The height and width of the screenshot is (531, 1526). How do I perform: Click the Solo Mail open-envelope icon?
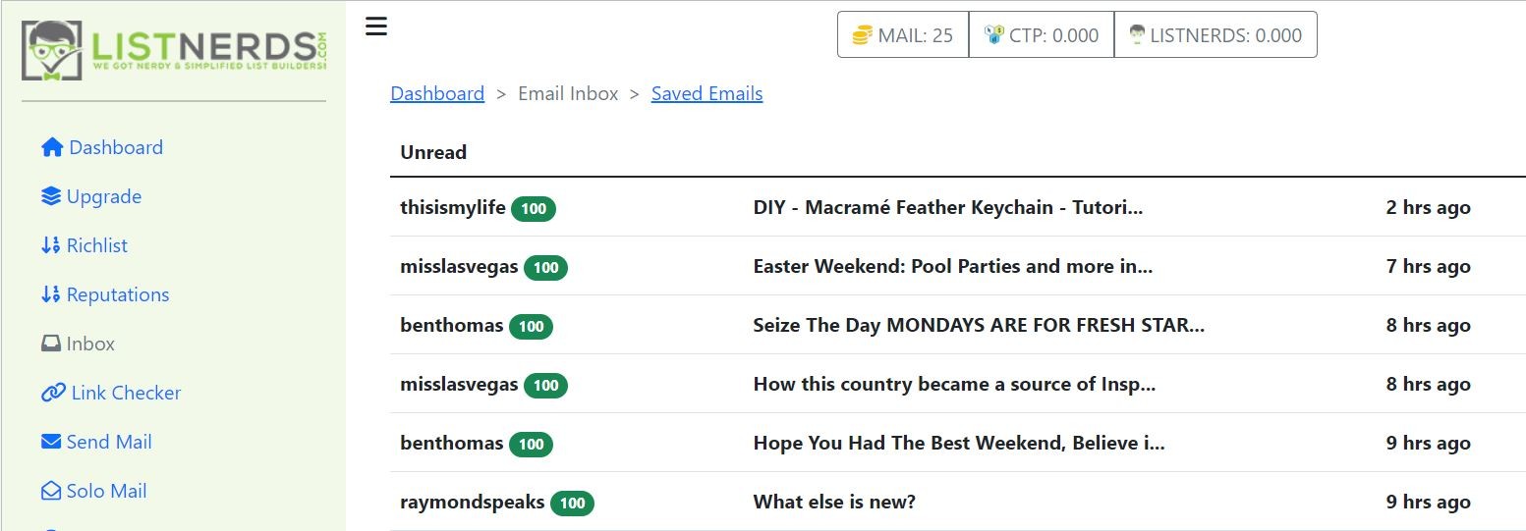click(x=51, y=491)
